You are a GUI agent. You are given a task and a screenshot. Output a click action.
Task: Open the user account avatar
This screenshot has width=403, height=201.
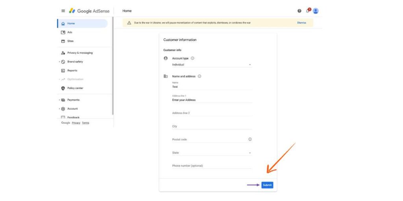pos(316,11)
